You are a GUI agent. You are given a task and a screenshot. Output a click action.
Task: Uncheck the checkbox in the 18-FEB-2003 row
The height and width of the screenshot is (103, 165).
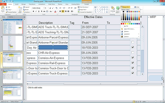coord(133,47)
